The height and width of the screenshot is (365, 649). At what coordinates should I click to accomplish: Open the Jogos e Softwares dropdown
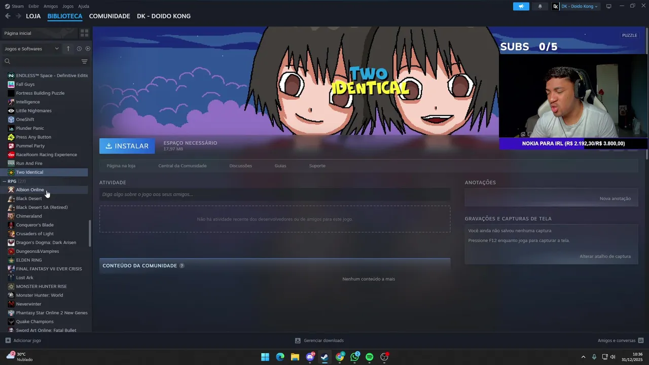pyautogui.click(x=31, y=49)
